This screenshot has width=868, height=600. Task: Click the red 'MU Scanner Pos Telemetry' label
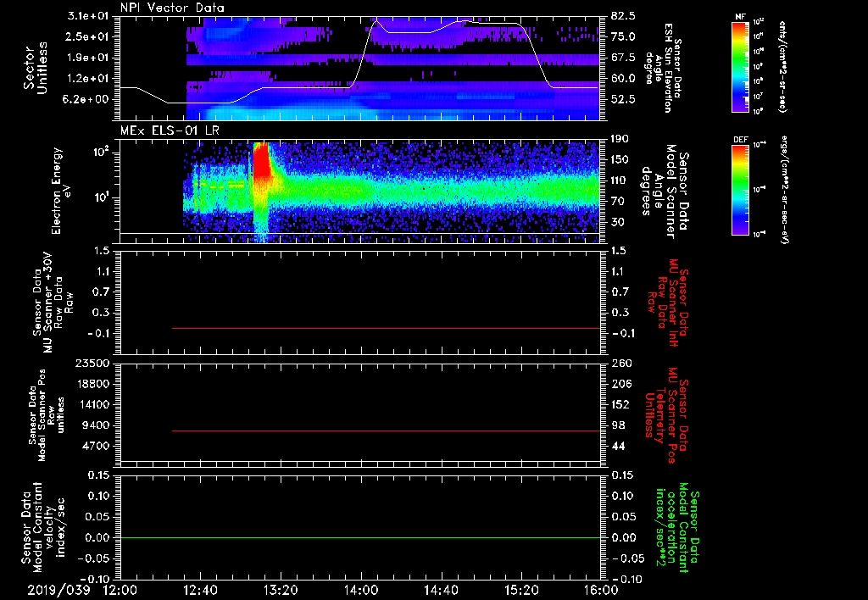tap(666, 414)
